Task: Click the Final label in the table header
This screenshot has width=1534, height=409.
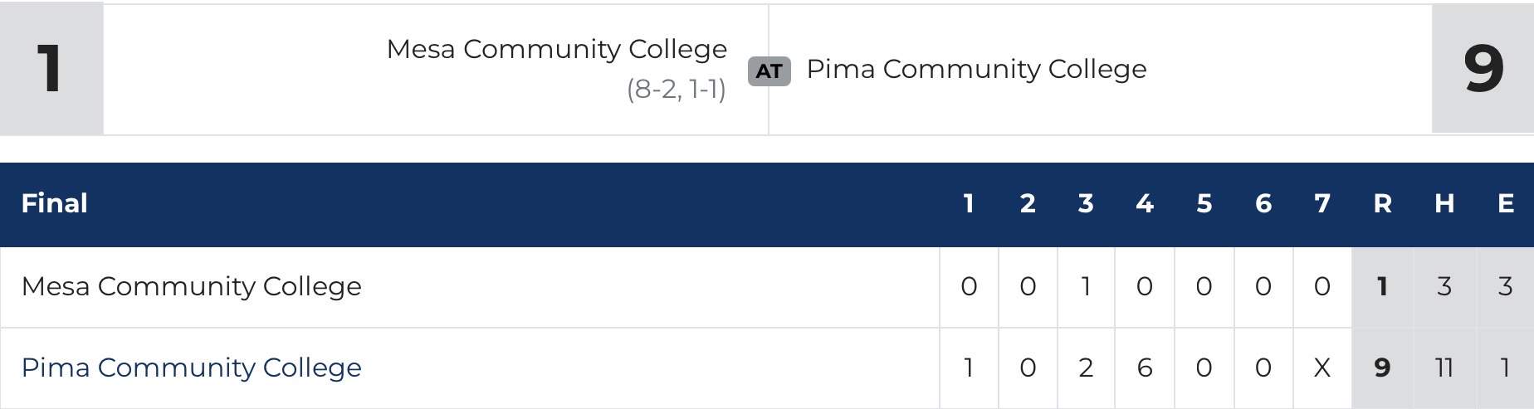Action: [x=55, y=204]
